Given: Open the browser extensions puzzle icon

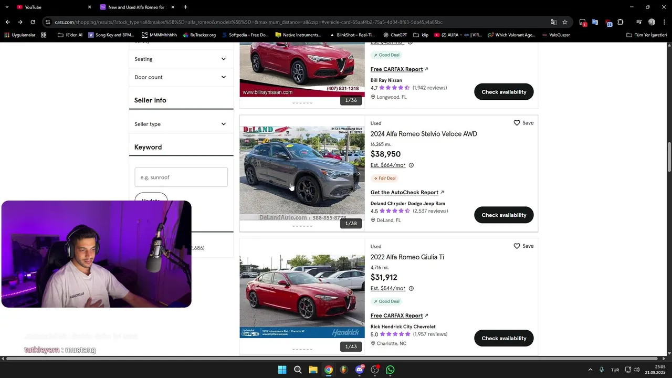Looking at the screenshot, I should 621,22.
